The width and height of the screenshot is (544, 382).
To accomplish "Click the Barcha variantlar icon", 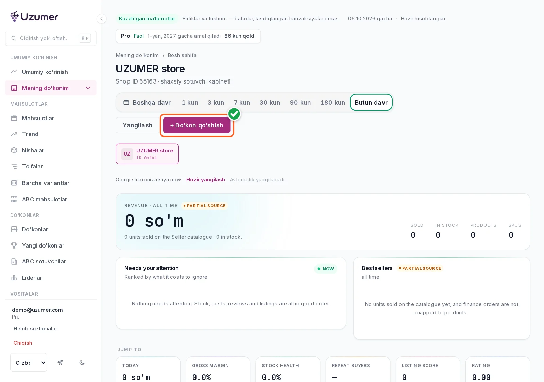I will (x=14, y=183).
